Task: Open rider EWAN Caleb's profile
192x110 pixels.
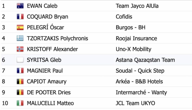Action: coord(42,6)
